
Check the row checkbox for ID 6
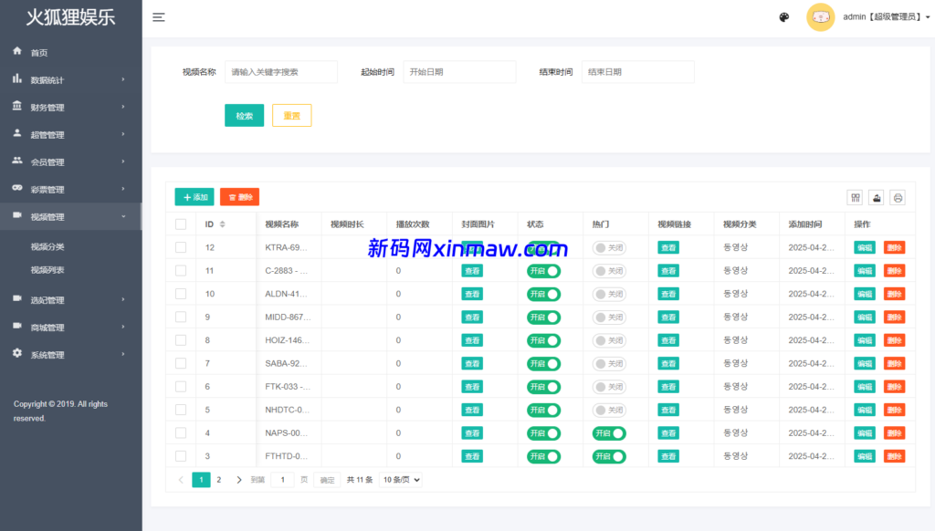pyautogui.click(x=181, y=387)
